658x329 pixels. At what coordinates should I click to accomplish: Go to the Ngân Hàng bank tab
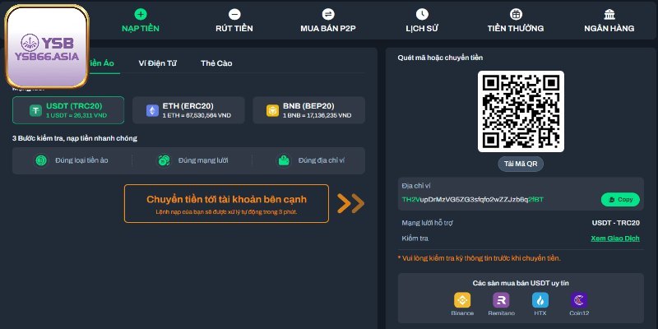(x=609, y=21)
